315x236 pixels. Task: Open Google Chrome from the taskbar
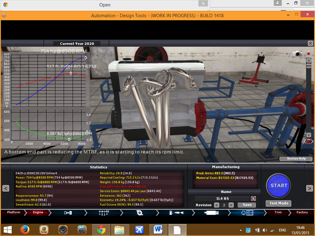pos(101,230)
